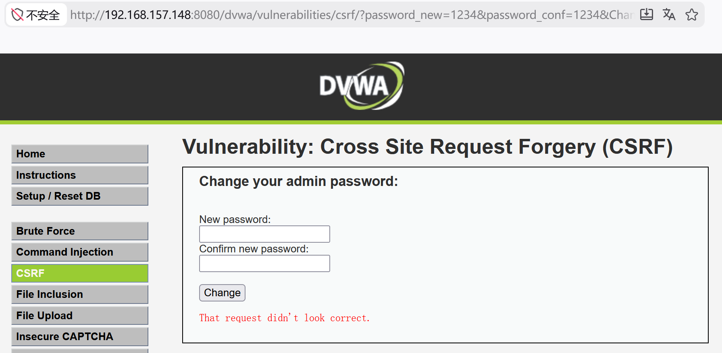Go to the Instructions page

[80, 175]
